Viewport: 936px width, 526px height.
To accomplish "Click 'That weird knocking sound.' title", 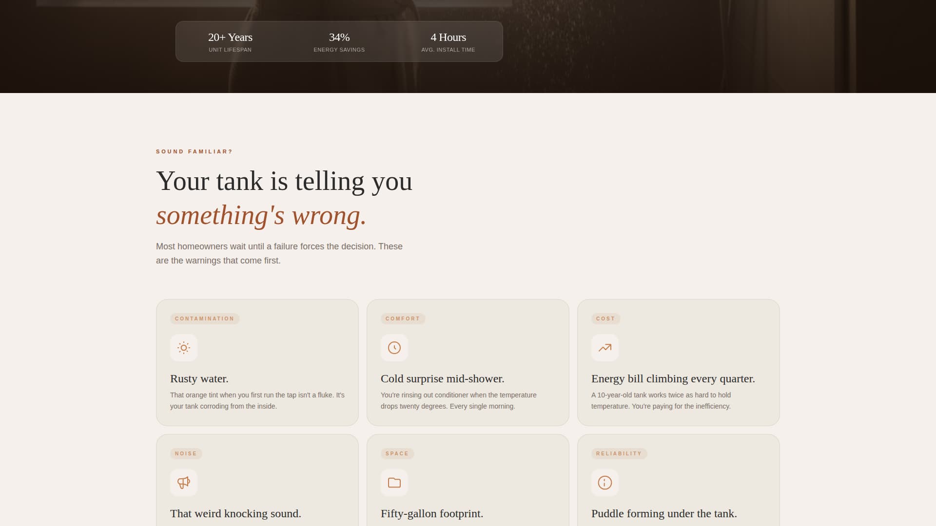I will tap(235, 513).
